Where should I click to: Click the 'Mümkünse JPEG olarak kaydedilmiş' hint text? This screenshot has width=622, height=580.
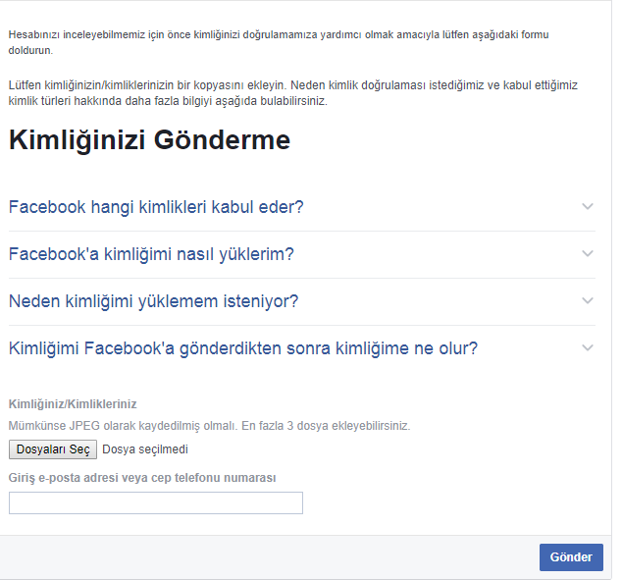(x=209, y=426)
